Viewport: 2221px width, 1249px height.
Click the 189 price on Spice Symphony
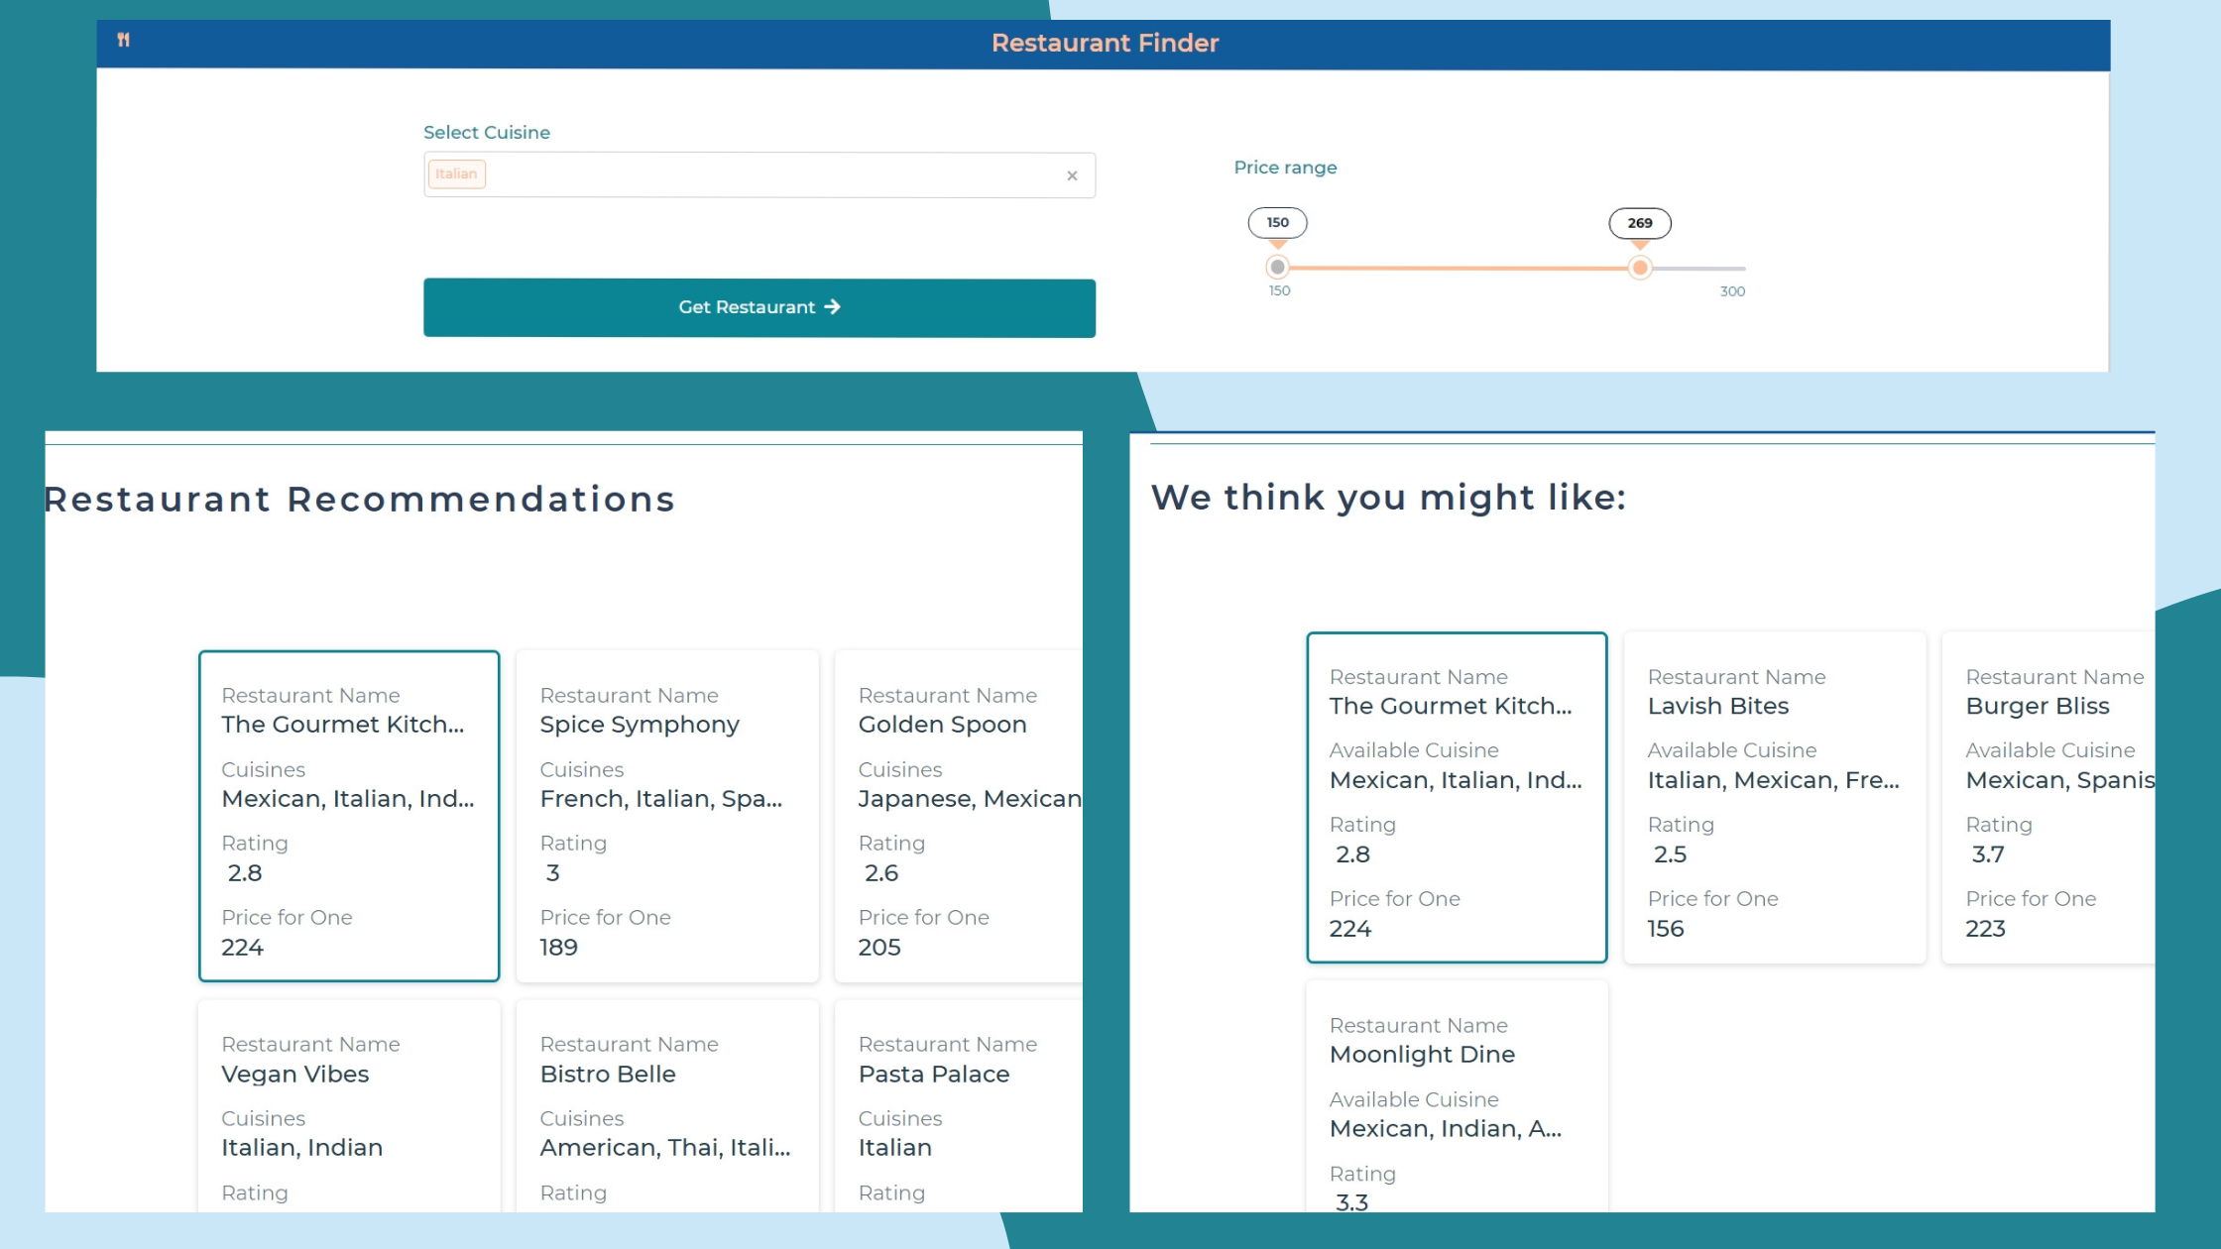(559, 947)
